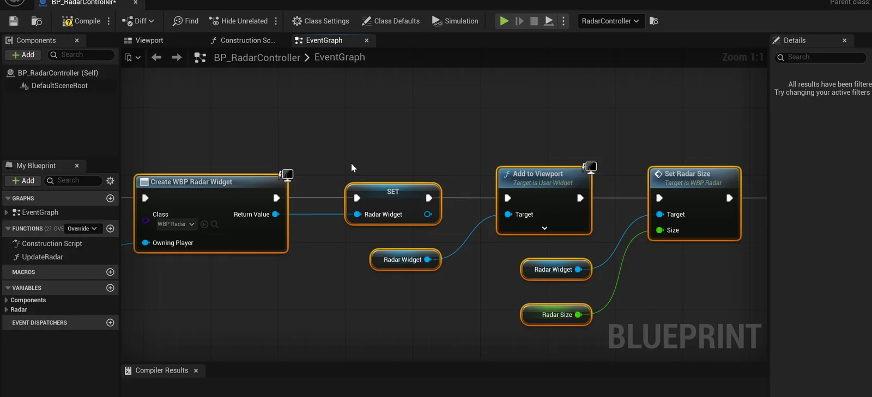Toggle Hide Unrelated nodes
The height and width of the screenshot is (397, 872).
point(239,21)
